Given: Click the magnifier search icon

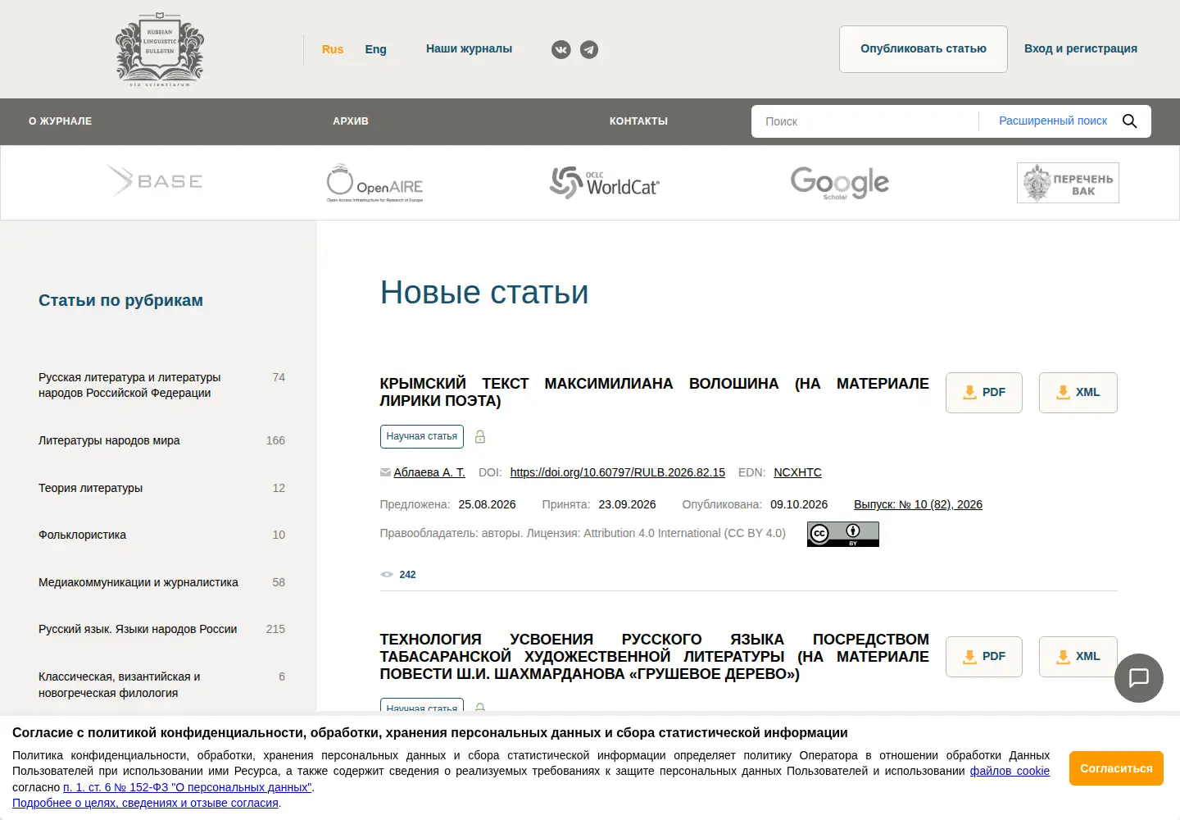Looking at the screenshot, I should point(1129,121).
